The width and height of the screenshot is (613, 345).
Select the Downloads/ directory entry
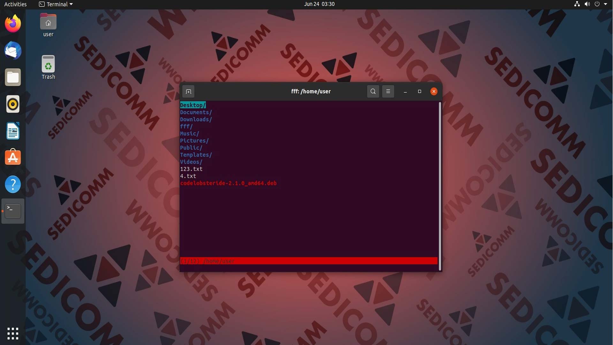point(196,119)
